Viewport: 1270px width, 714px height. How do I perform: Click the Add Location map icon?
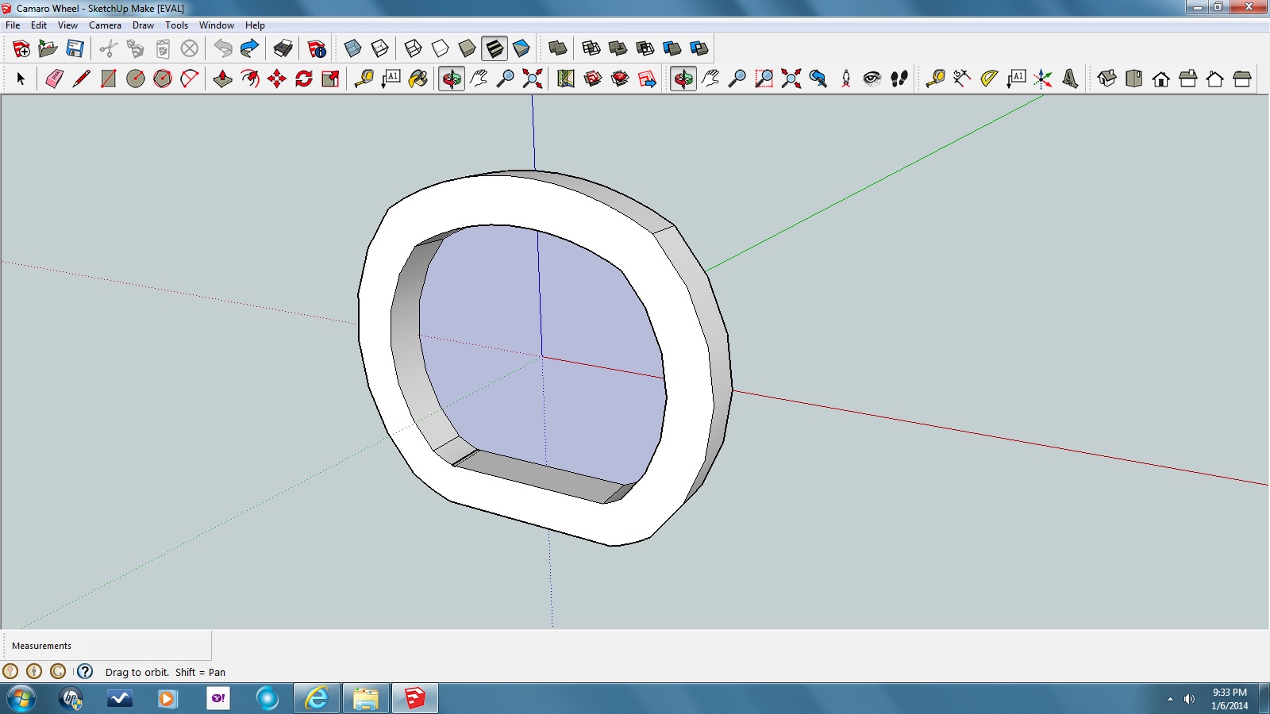[x=565, y=79]
